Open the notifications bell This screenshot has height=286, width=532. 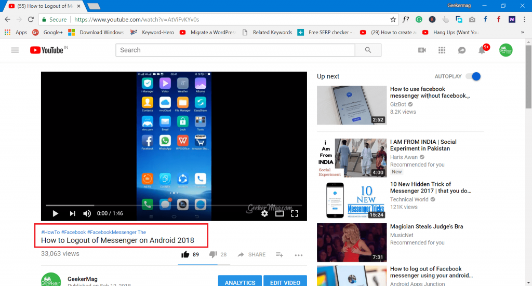point(482,50)
